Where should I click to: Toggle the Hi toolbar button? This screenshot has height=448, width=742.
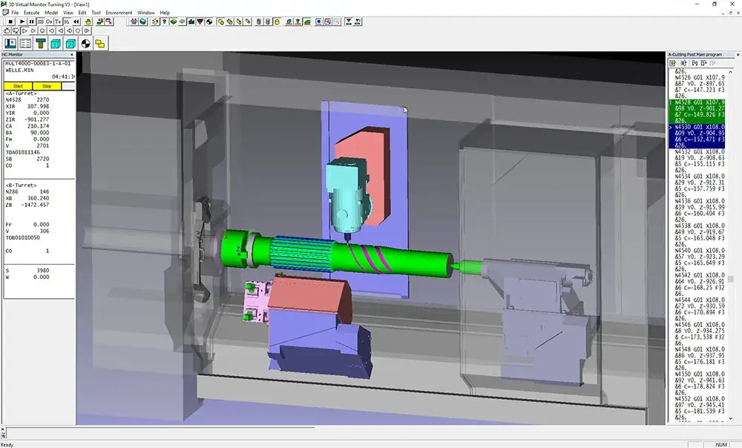pos(68,22)
